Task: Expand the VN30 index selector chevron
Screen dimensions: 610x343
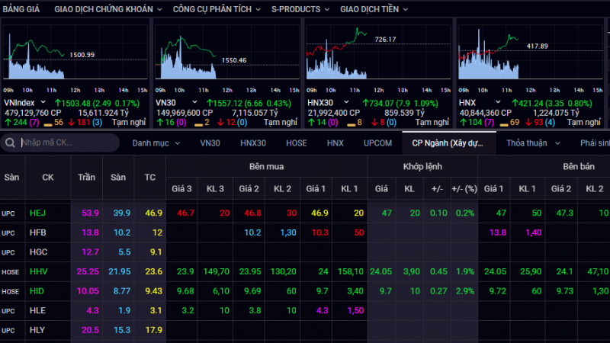Action: point(194,102)
